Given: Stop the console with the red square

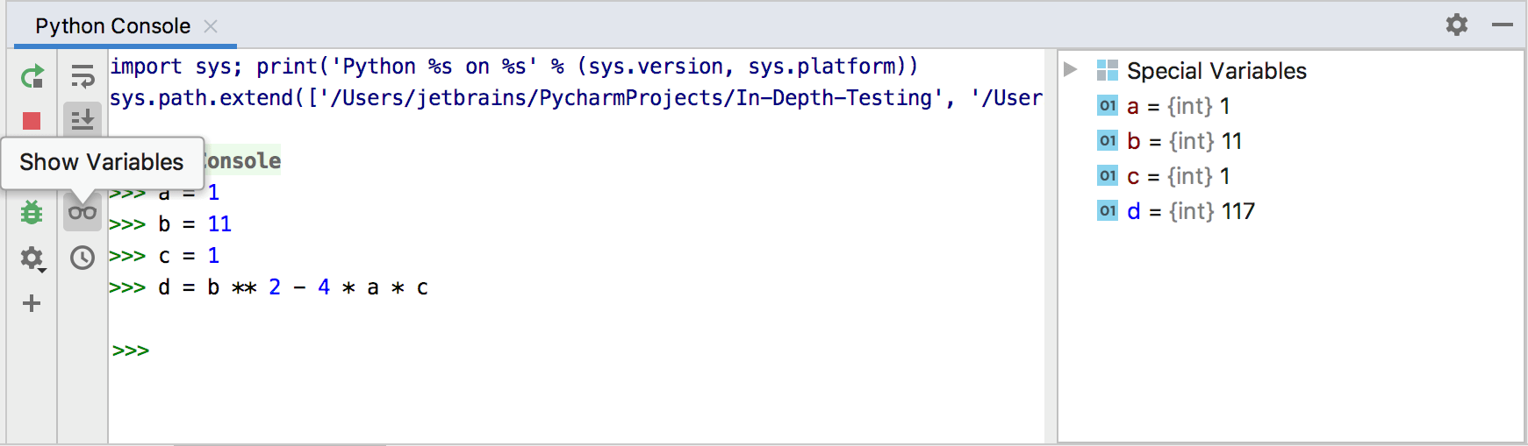Looking at the screenshot, I should coord(32,121).
